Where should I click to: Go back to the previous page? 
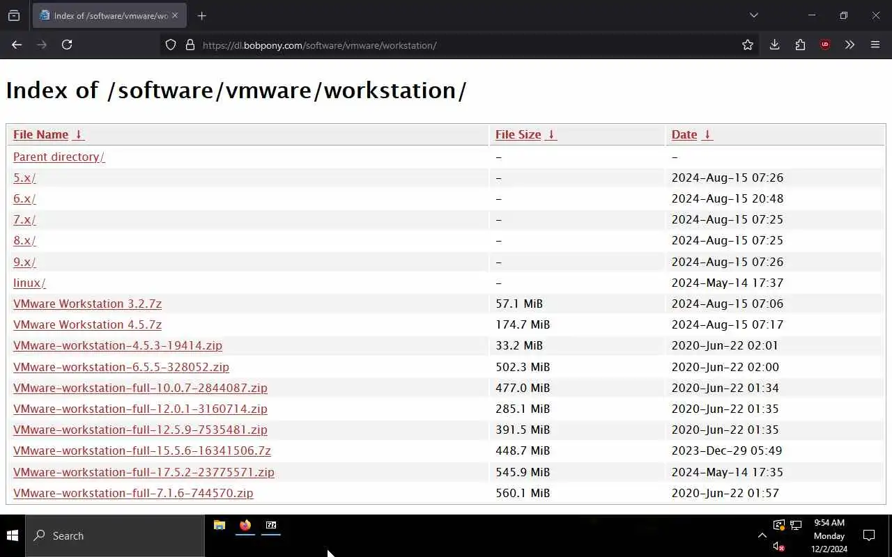tap(17, 45)
